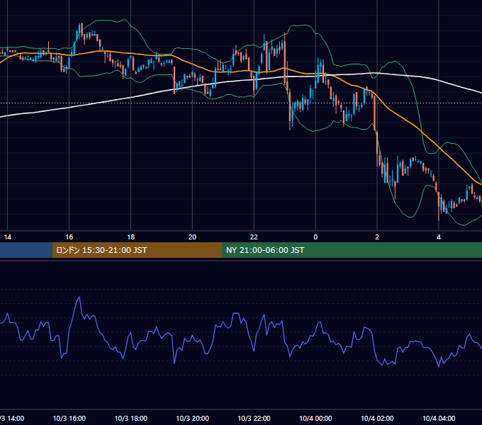Click the 10/4 02:00 date label
The width and height of the screenshot is (482, 425).
[377, 418]
